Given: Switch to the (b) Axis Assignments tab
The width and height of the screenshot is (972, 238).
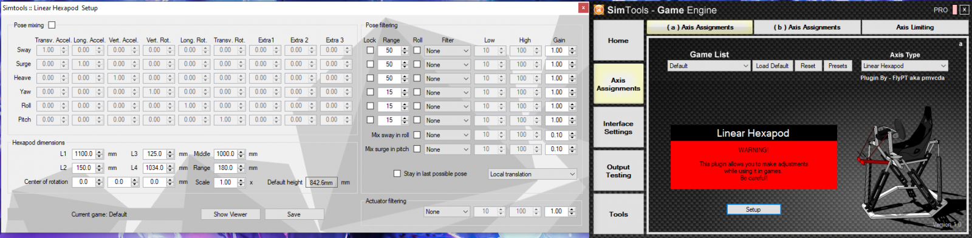Looking at the screenshot, I should (807, 27).
